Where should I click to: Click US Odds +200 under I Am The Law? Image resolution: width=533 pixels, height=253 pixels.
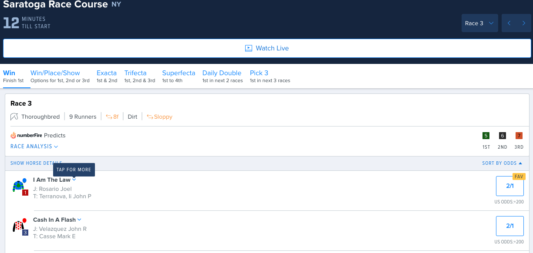coord(509,202)
